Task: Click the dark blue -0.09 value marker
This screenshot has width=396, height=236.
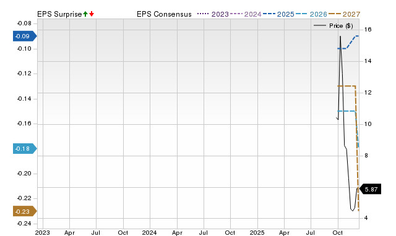Action: (x=25, y=36)
